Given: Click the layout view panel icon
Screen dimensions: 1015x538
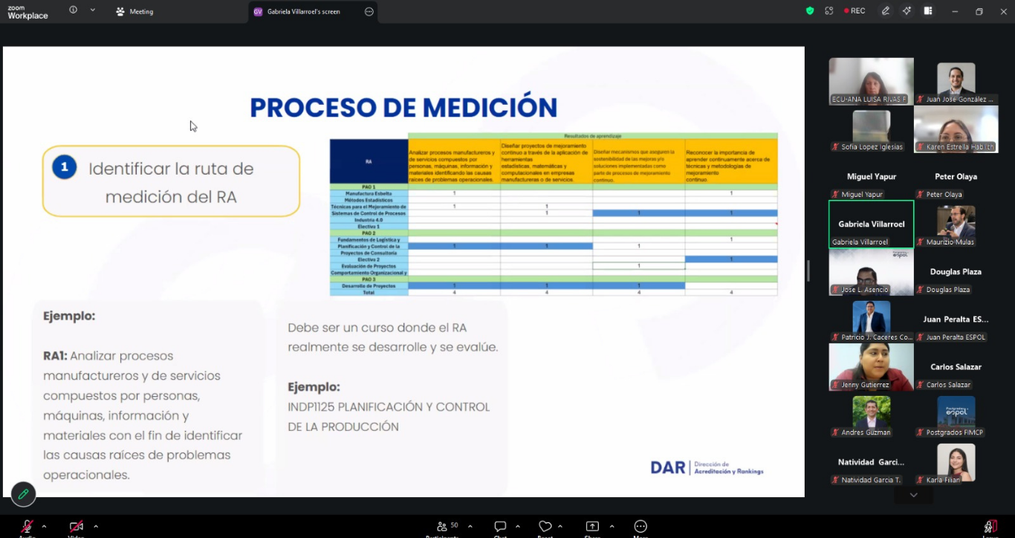Looking at the screenshot, I should coord(928,11).
